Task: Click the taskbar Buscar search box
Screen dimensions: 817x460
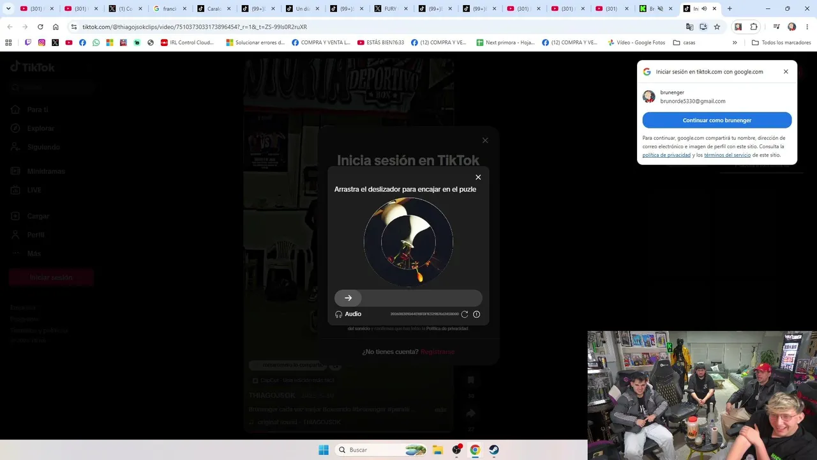Action: pos(380,450)
